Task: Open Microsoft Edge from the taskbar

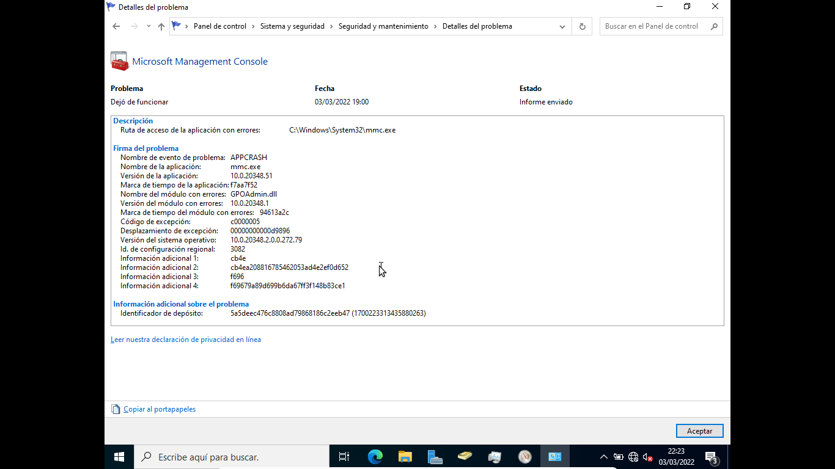Action: pyautogui.click(x=375, y=457)
